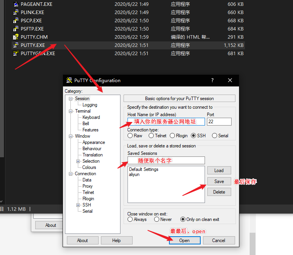This screenshot has width=293, height=255.
Task: Select the Default Settings saved session
Action: click(144, 169)
